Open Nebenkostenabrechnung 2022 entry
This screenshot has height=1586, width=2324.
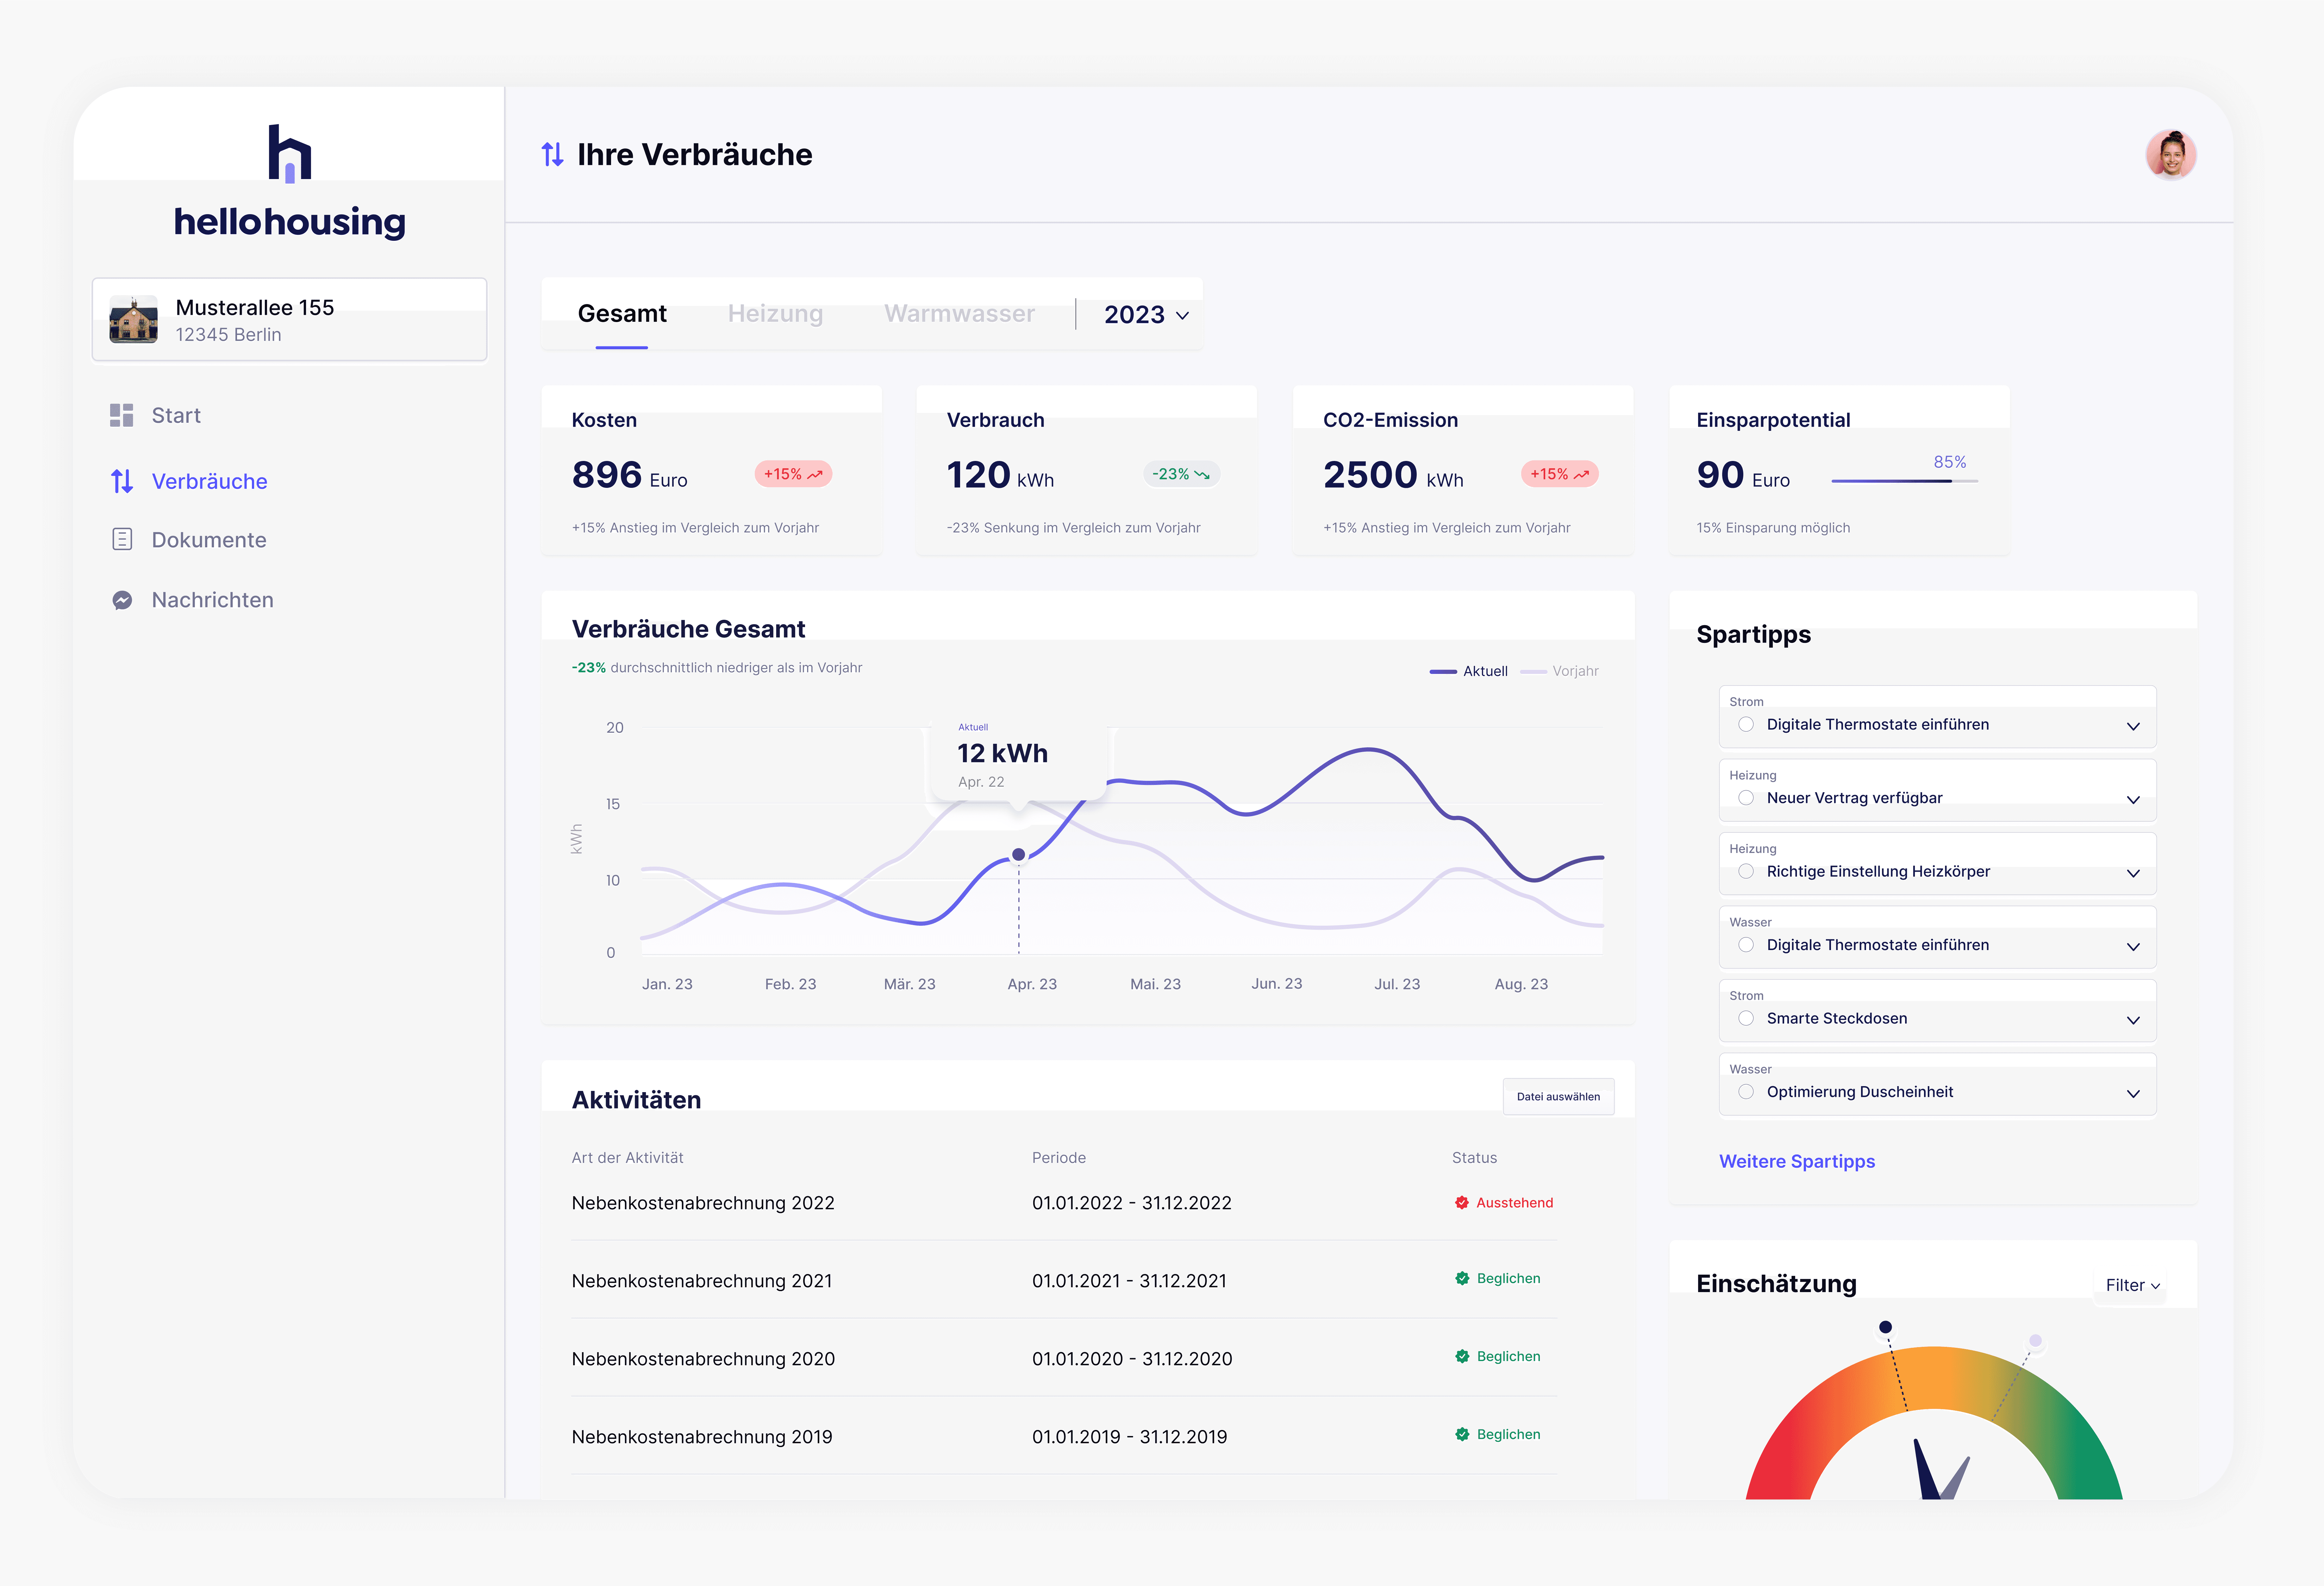[703, 1203]
